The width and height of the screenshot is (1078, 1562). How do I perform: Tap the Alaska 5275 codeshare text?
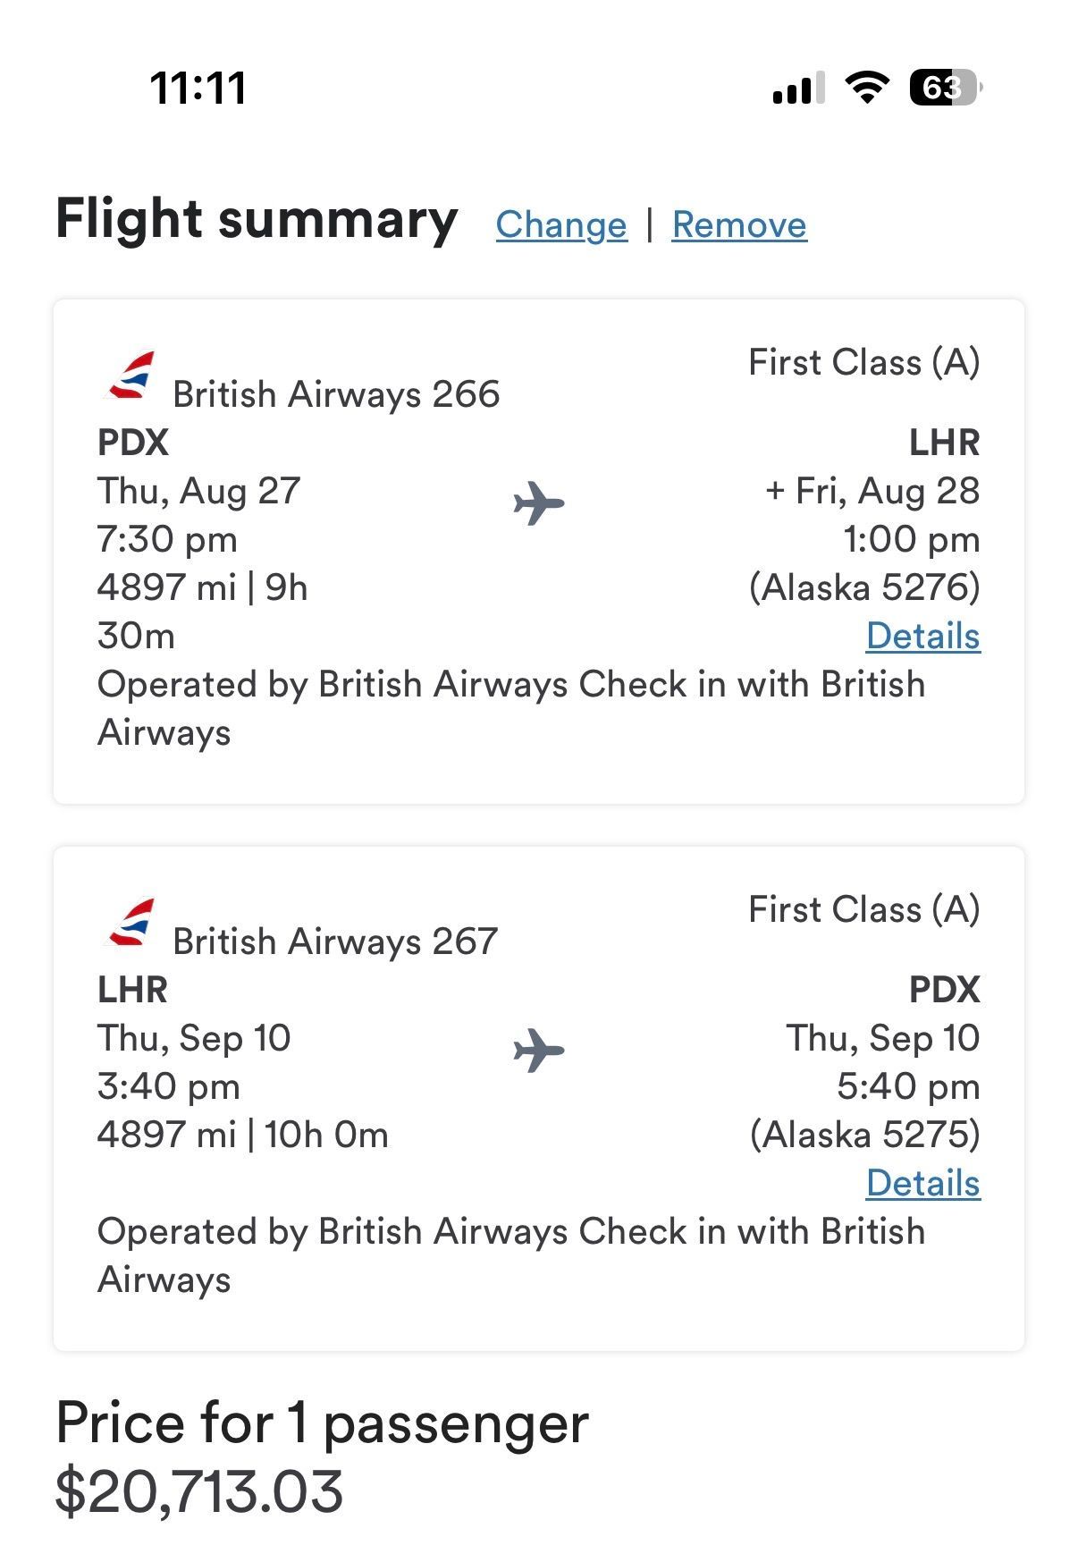point(864,1135)
